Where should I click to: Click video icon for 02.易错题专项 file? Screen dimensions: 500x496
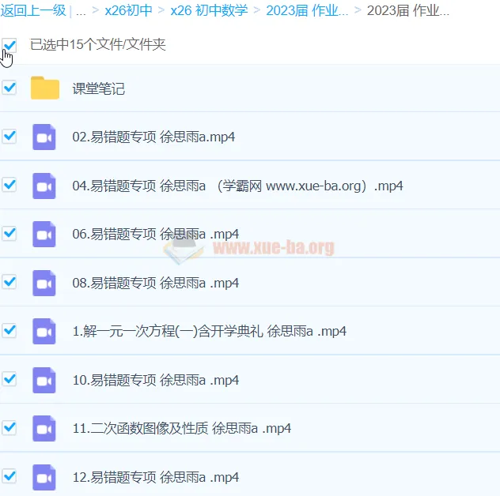click(x=44, y=137)
